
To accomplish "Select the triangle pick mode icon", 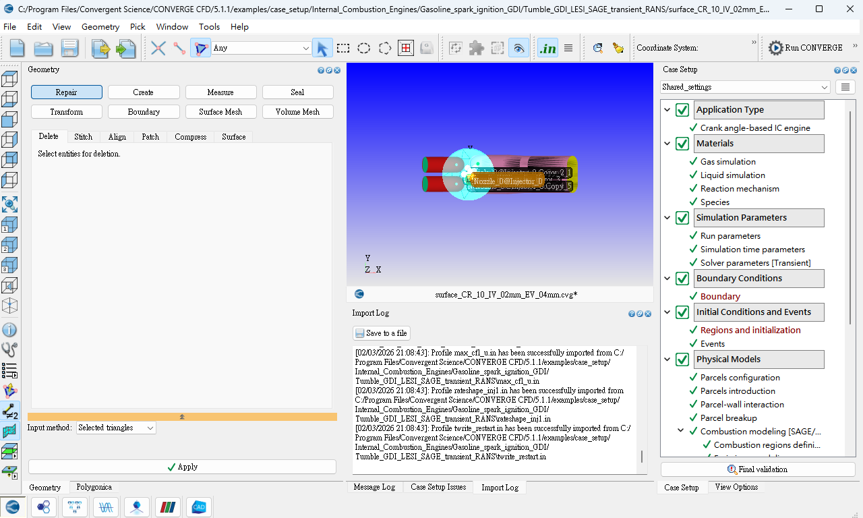I will click(200, 48).
